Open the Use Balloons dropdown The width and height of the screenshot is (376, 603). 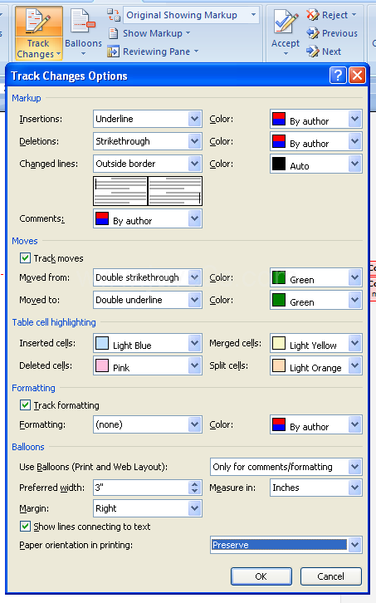click(286, 467)
